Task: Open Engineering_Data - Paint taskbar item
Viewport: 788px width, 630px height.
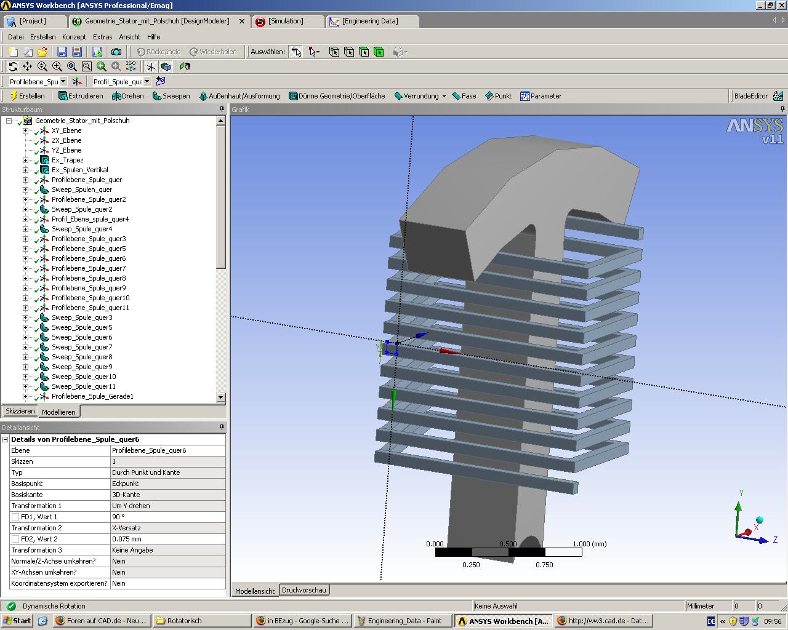Action: (403, 621)
